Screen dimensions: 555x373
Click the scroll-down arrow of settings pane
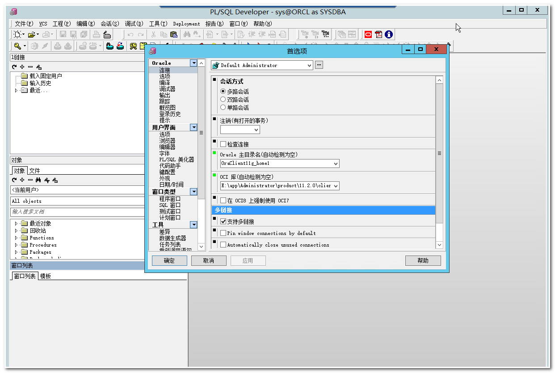click(x=439, y=245)
